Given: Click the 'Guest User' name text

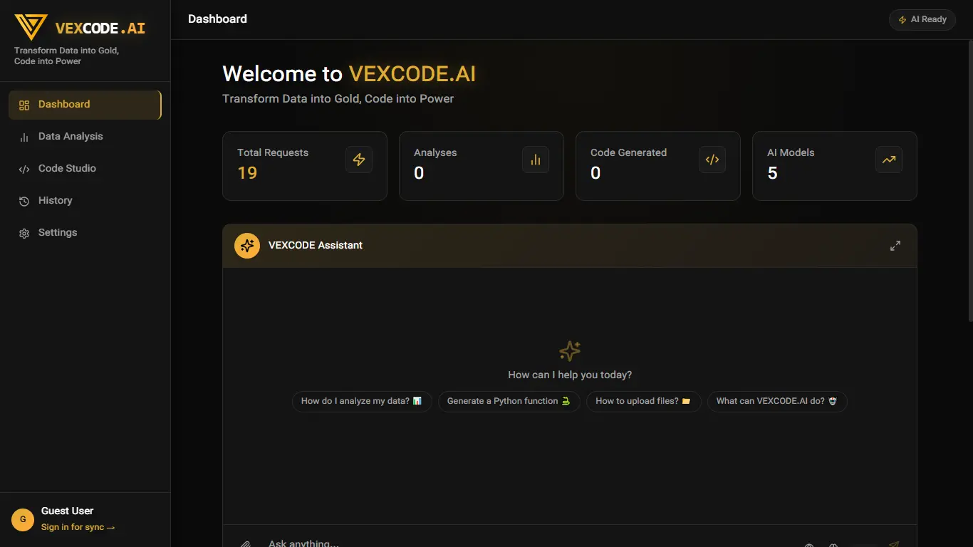Looking at the screenshot, I should (x=67, y=511).
